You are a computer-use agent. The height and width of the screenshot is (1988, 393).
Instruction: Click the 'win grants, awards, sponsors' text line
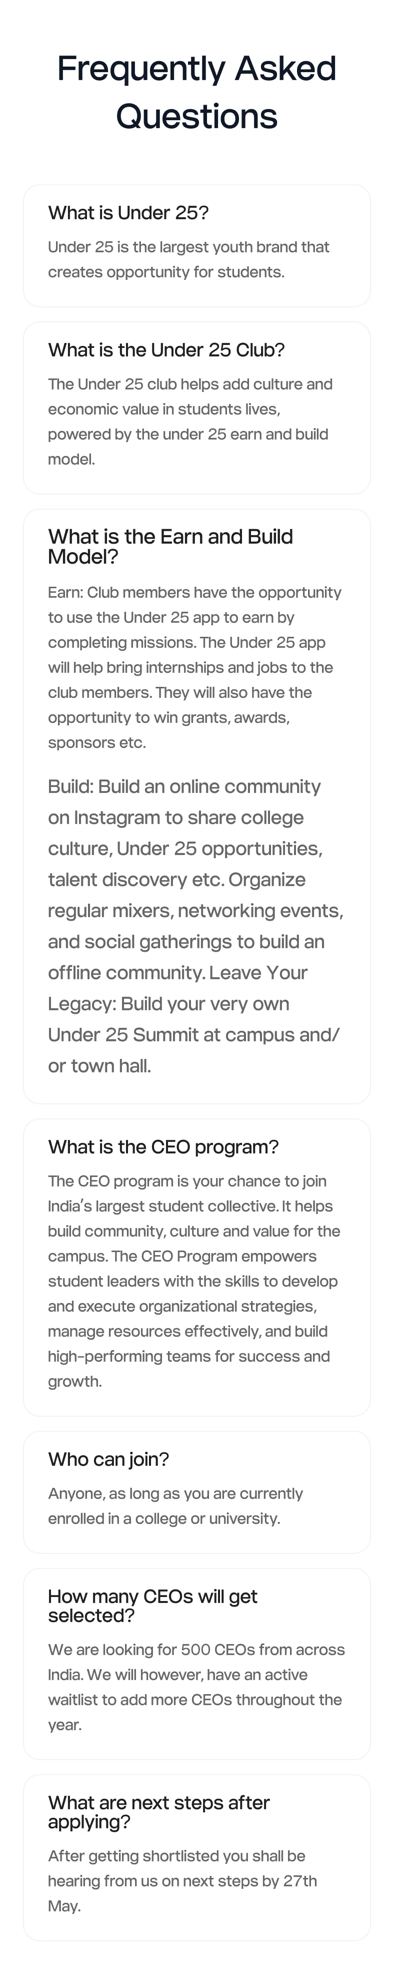point(169,718)
